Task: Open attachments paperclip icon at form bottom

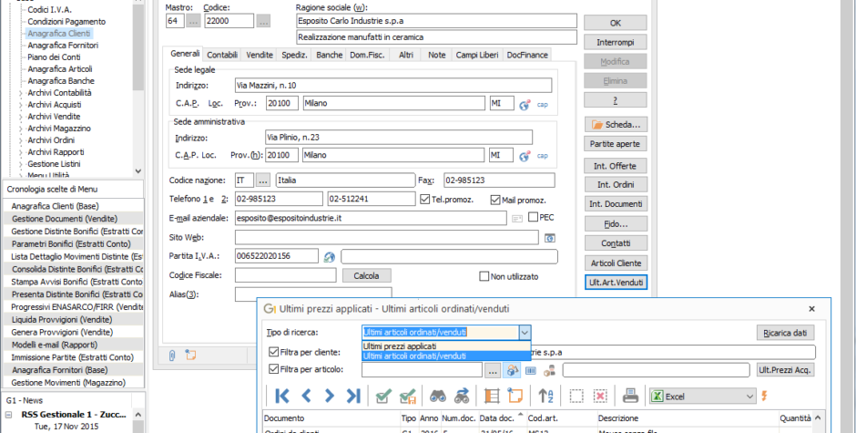Action: [x=172, y=356]
